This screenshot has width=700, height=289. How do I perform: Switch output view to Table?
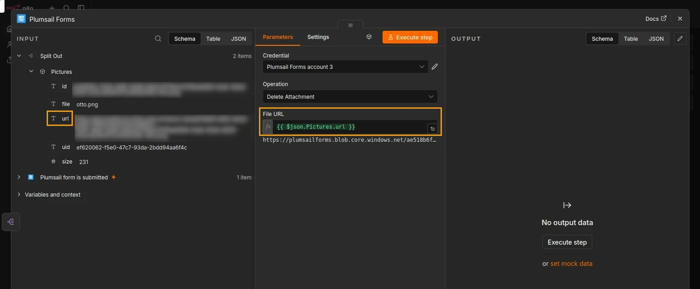(631, 39)
